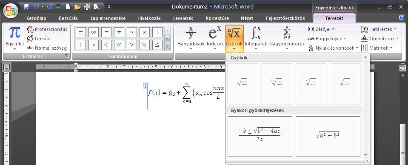This screenshot has width=408, height=165.
Task: Select the Tervezés equation tab
Action: click(x=334, y=18)
